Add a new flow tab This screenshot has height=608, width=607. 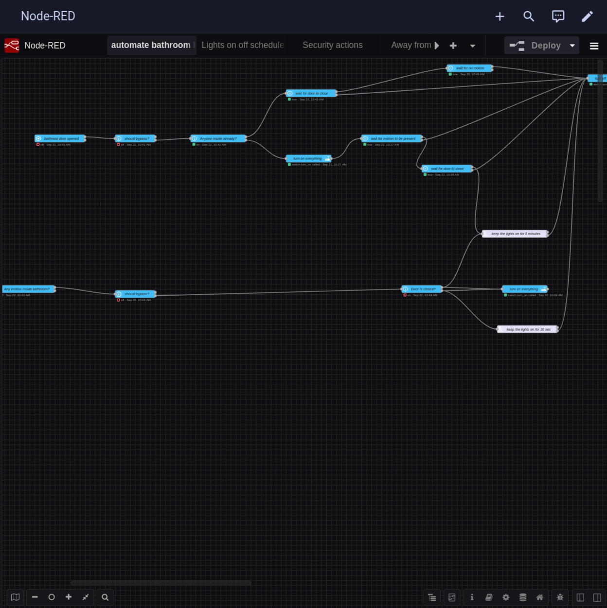point(453,46)
